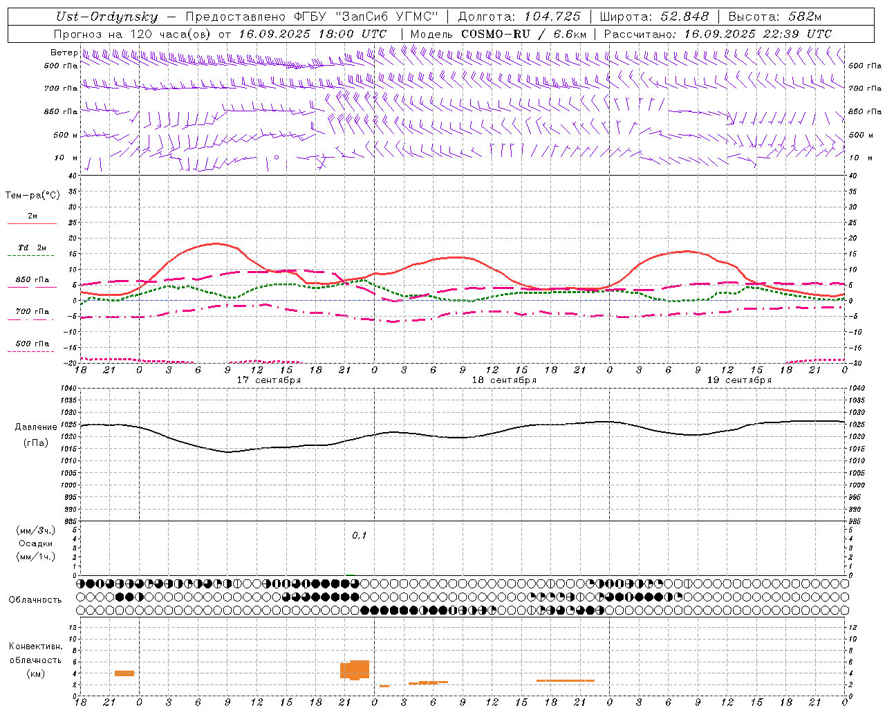Image resolution: width=885 pixels, height=708 pixels.
Task: Click the forecast start "16.09.2025 18:00 UTC"
Action: coord(313,33)
